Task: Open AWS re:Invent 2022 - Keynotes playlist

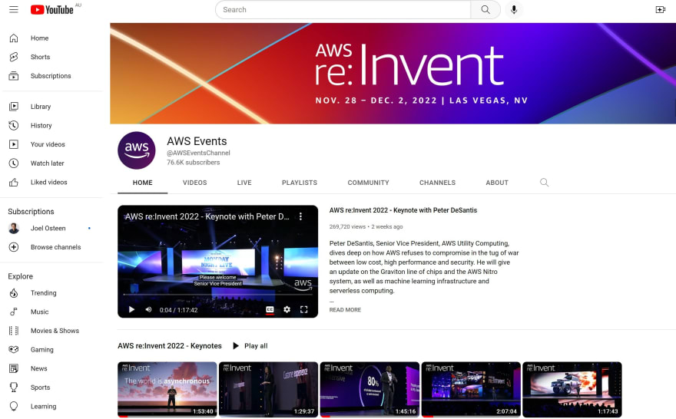Action: 170,346
